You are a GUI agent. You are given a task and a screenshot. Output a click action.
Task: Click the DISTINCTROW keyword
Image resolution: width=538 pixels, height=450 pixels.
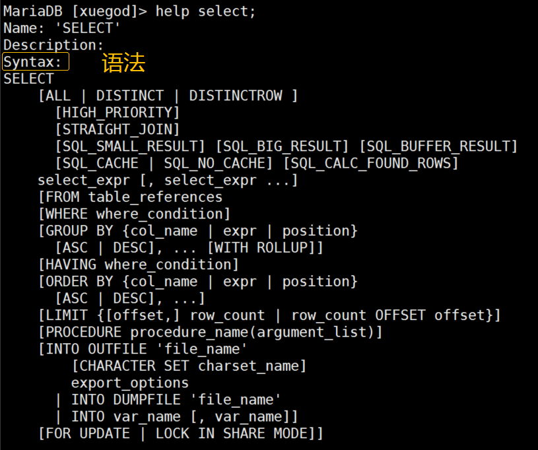(236, 96)
